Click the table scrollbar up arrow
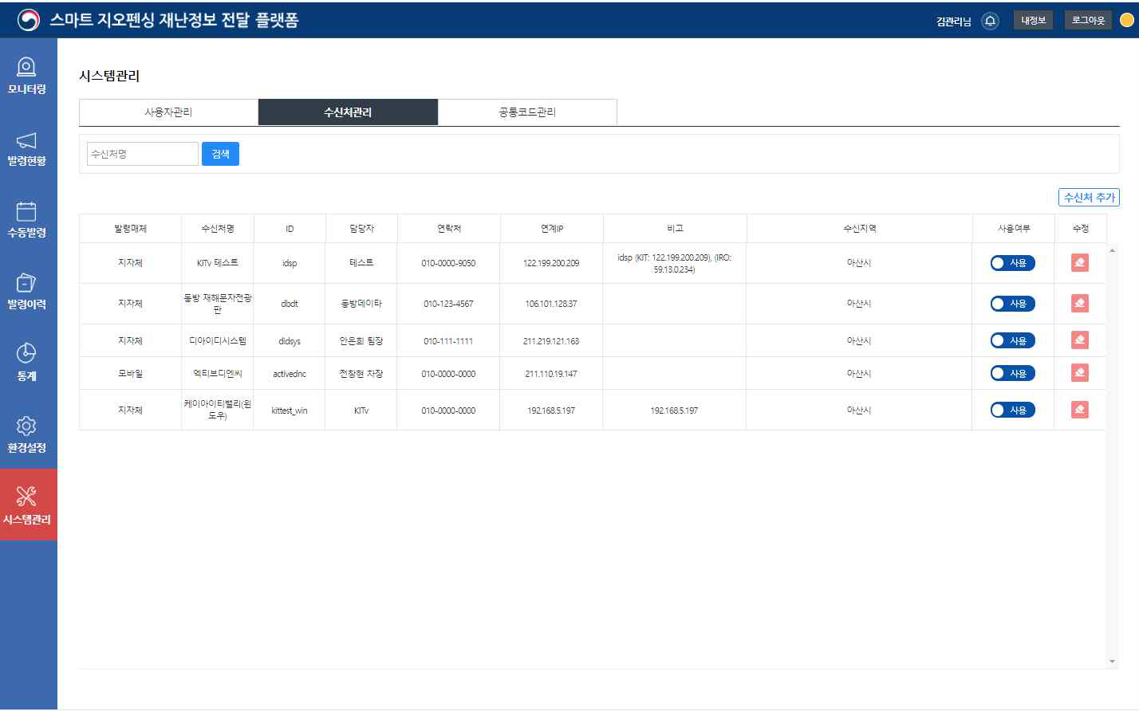Screen dimensions: 1139x711 [1112, 250]
